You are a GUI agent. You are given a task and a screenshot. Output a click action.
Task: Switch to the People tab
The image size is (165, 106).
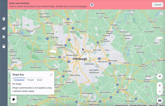tap(31, 80)
